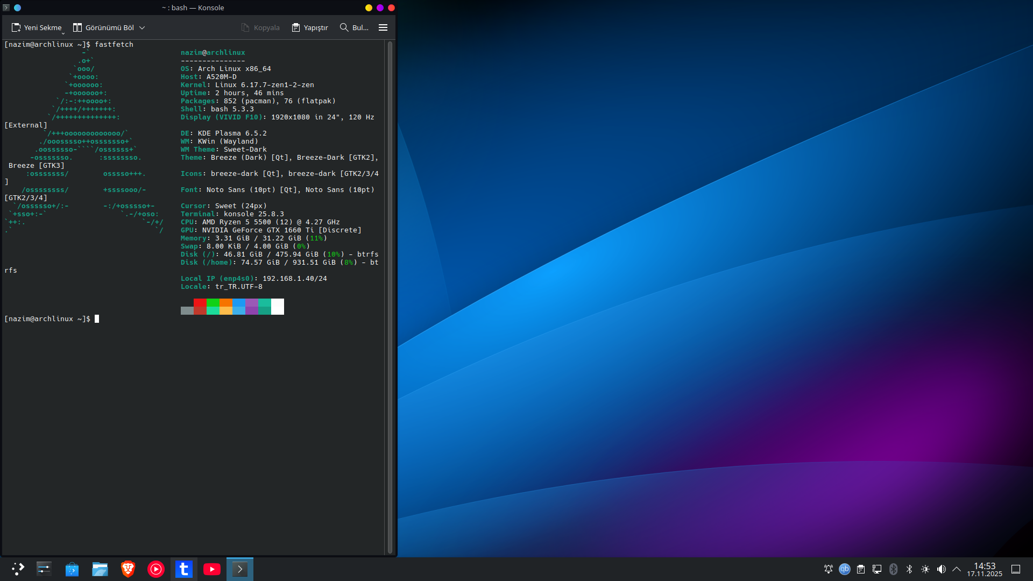Toggle Konsole's keep-above pin button
Screen dimensions: 1033x581
tap(17, 8)
